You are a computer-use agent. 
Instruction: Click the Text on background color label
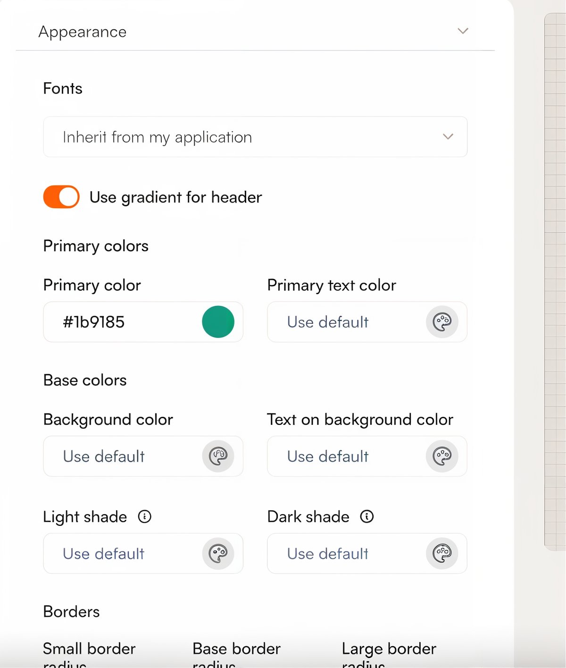point(360,420)
